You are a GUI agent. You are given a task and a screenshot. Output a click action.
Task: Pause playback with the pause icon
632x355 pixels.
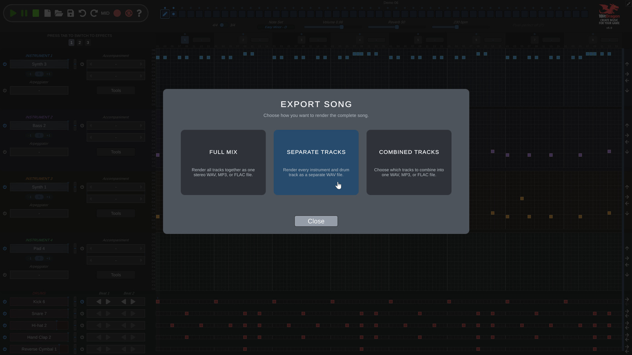coord(24,13)
